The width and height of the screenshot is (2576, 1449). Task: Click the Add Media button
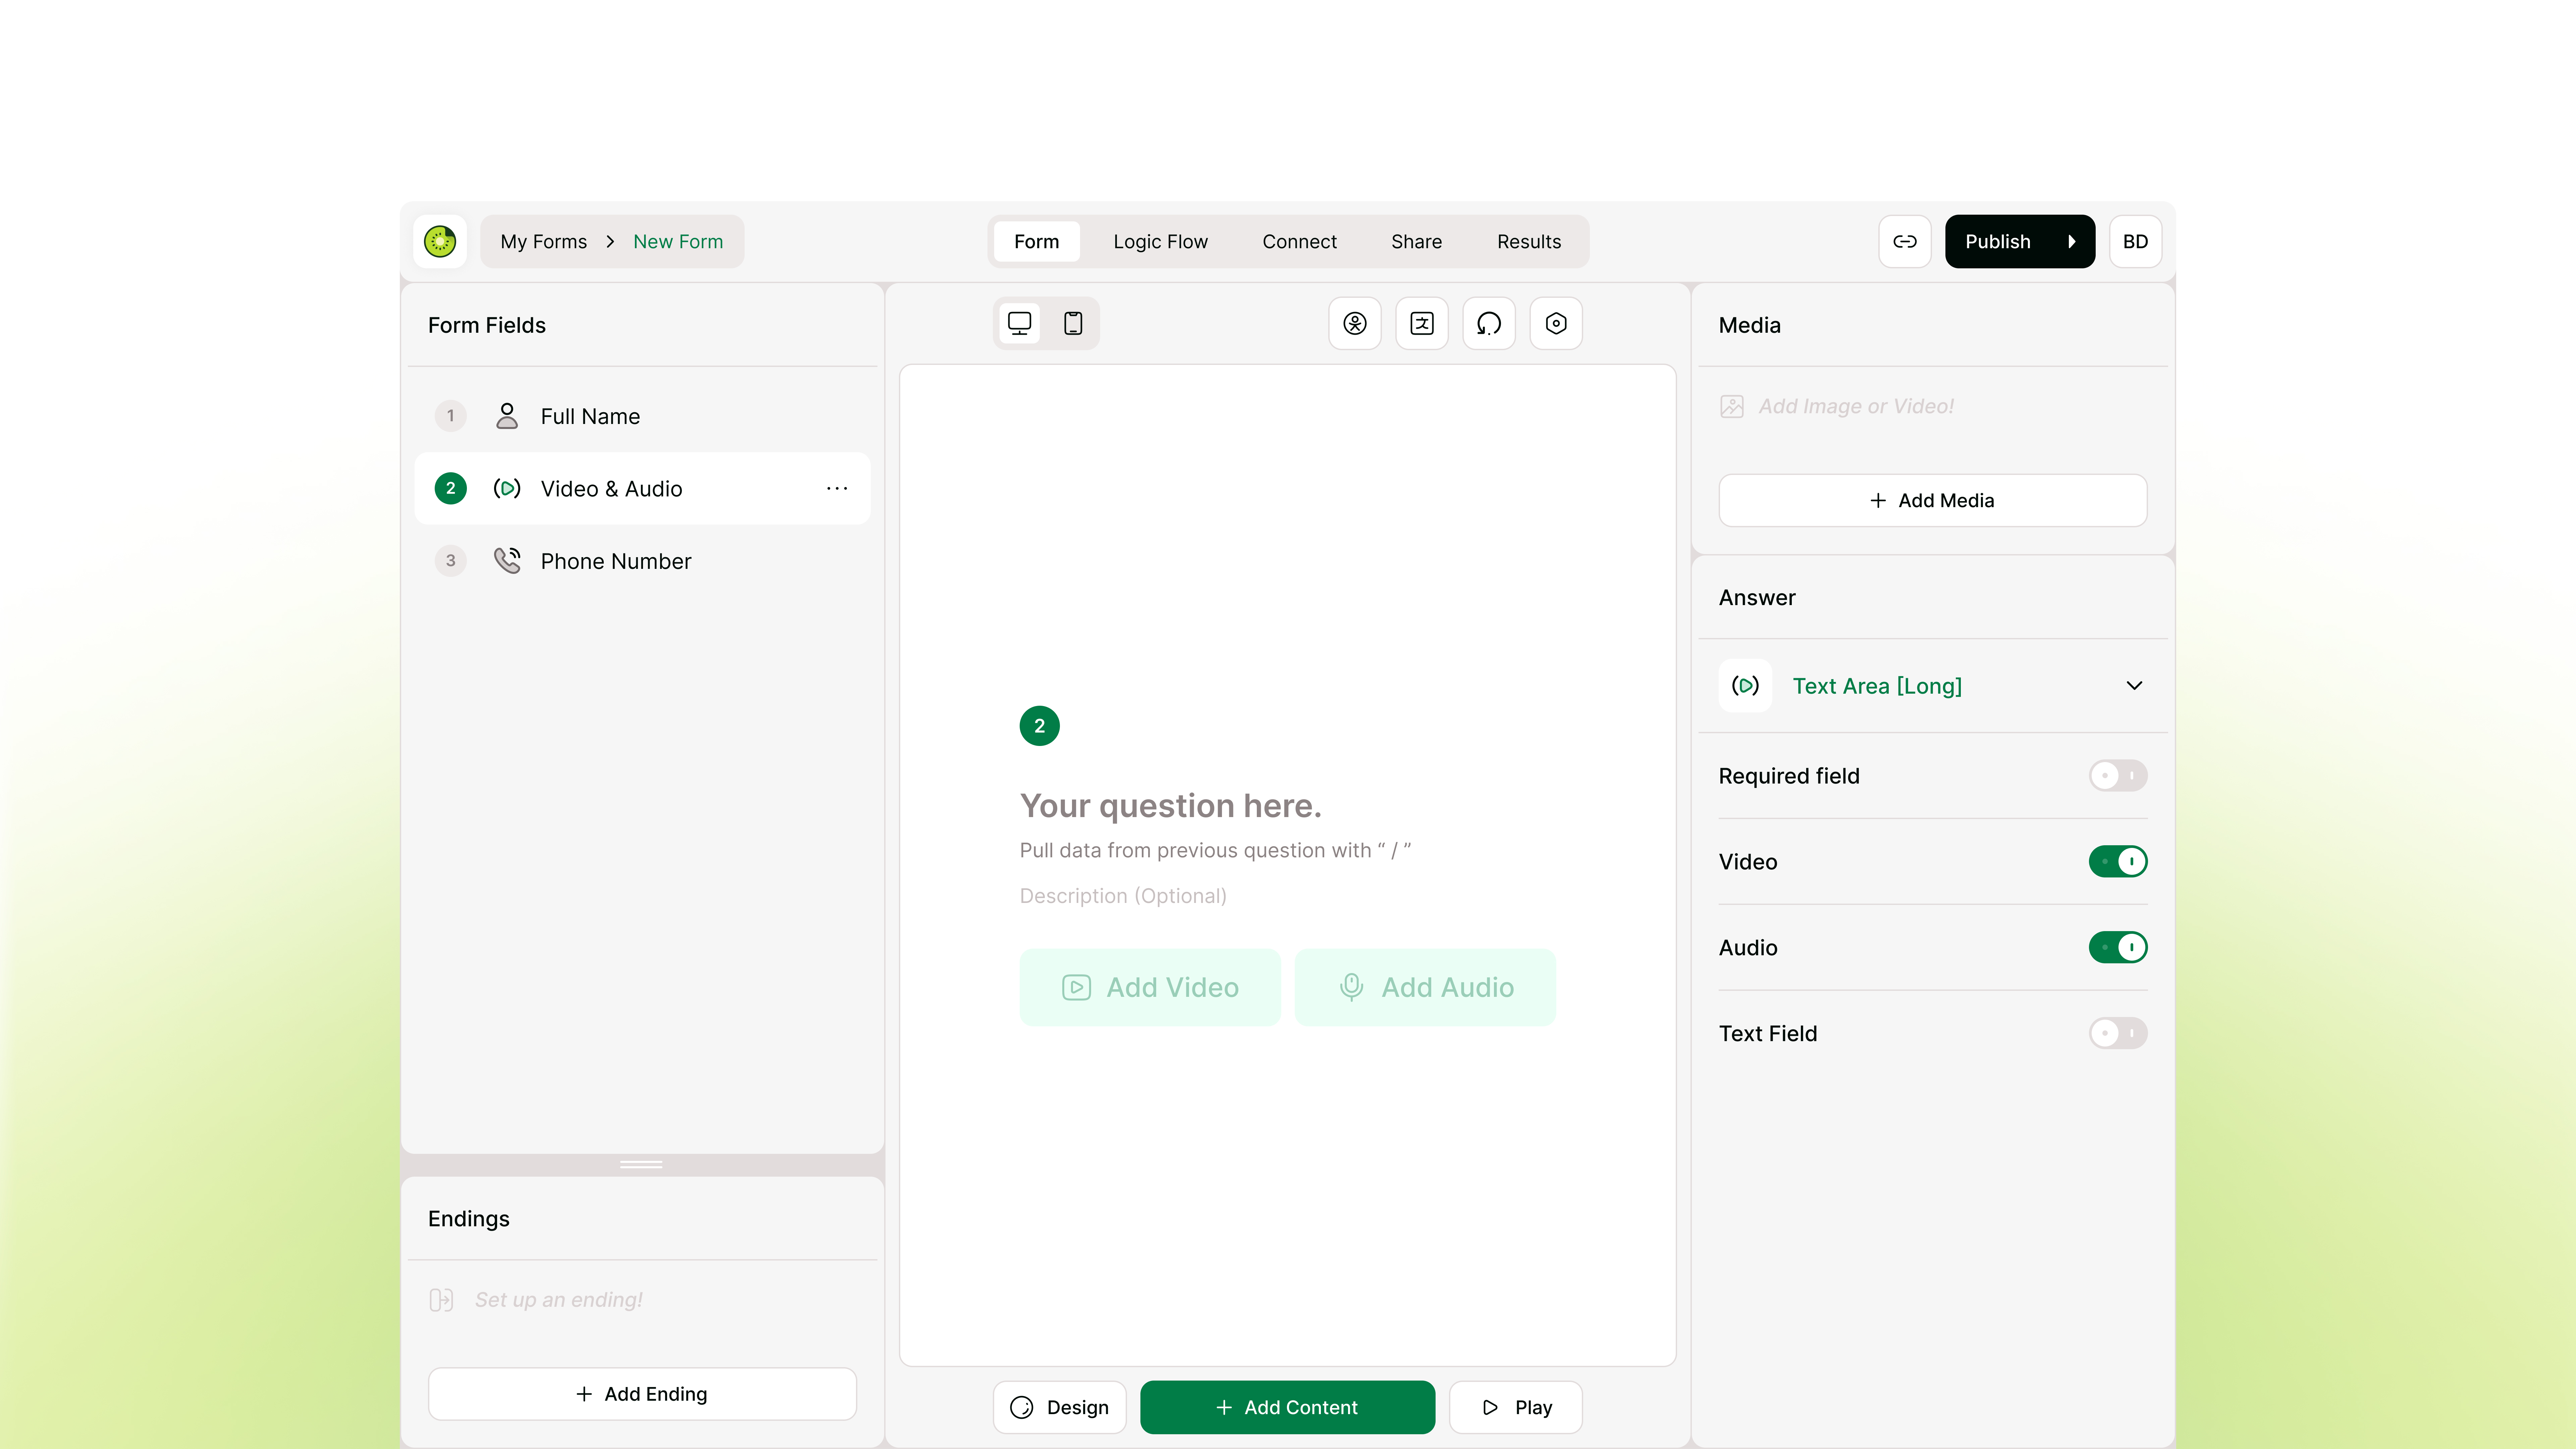[x=1932, y=500]
